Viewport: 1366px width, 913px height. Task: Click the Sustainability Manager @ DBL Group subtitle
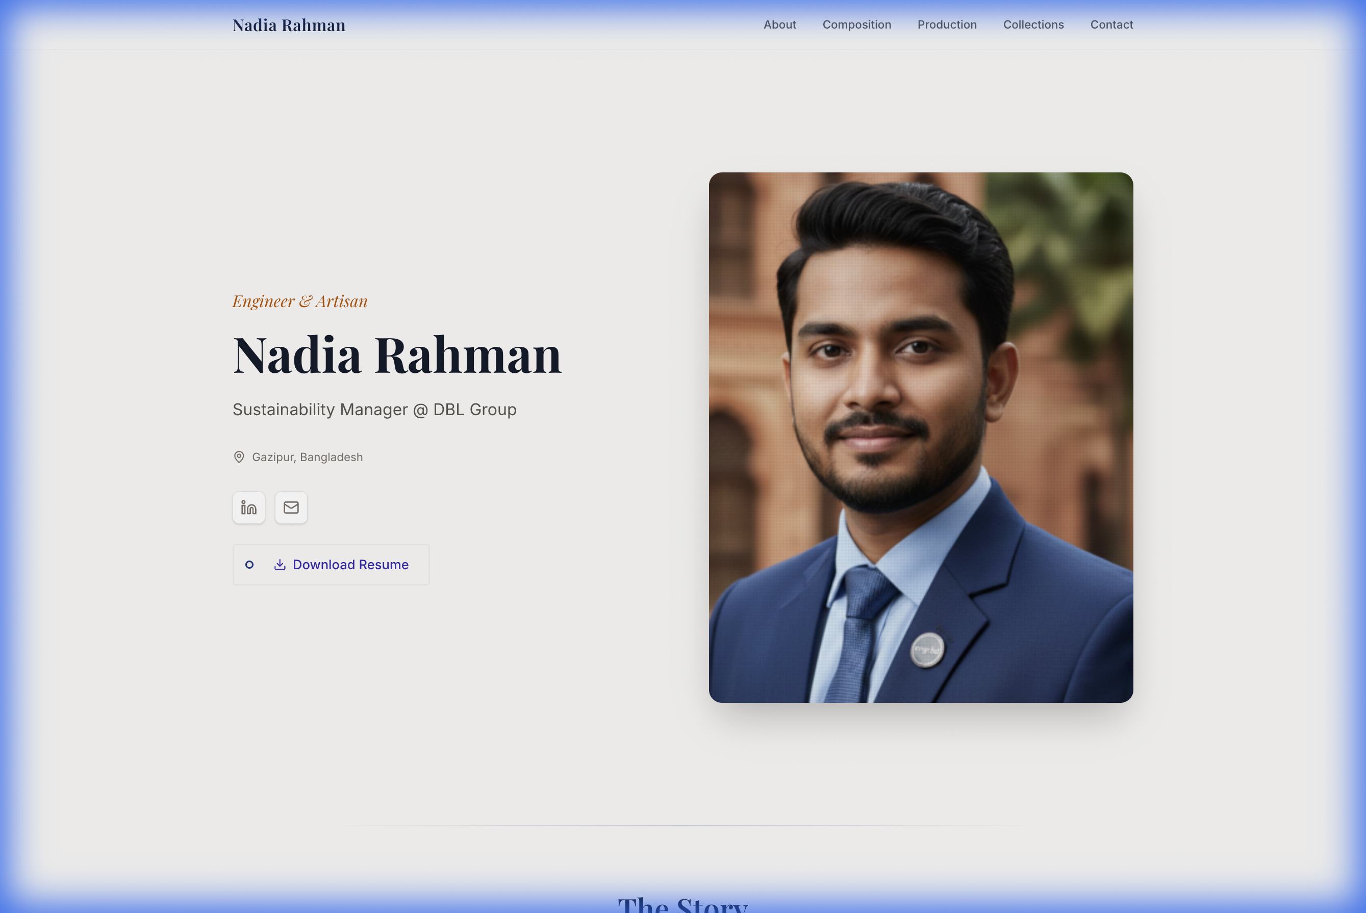374,410
